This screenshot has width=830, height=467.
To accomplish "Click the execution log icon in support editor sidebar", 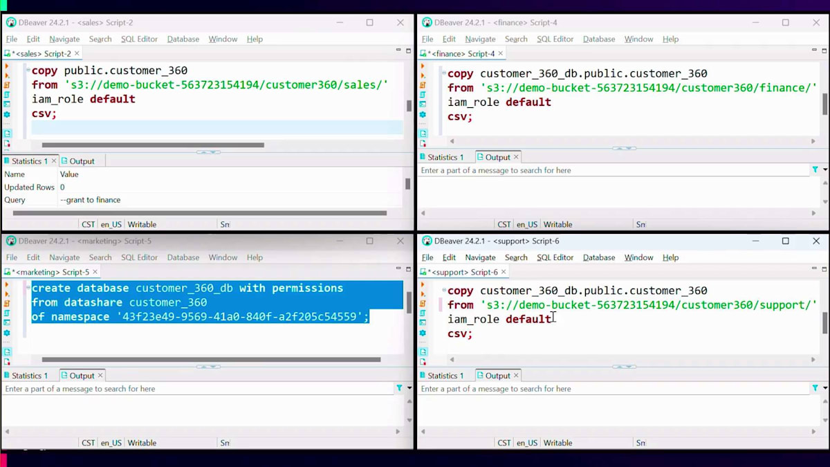I will coord(423,362).
